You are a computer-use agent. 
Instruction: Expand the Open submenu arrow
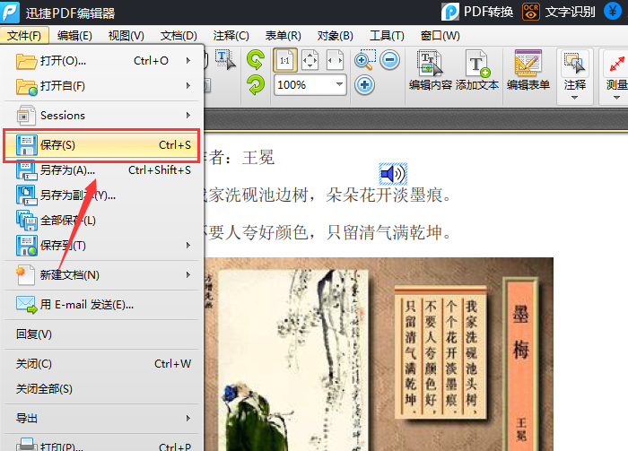click(188, 61)
